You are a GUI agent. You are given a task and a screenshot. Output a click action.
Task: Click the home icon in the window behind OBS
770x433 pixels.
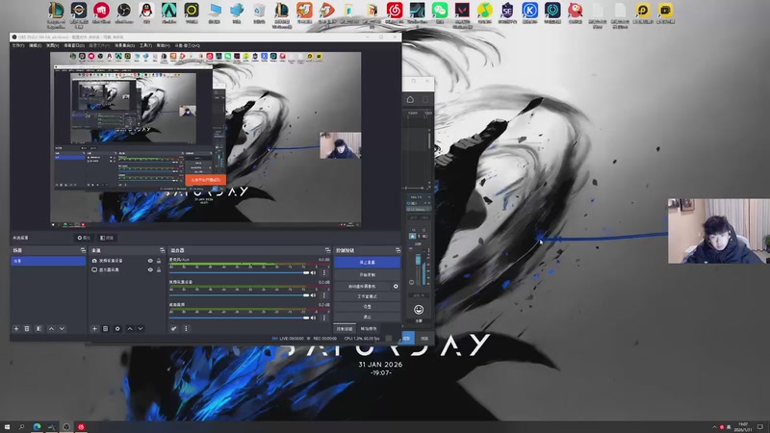click(410, 100)
